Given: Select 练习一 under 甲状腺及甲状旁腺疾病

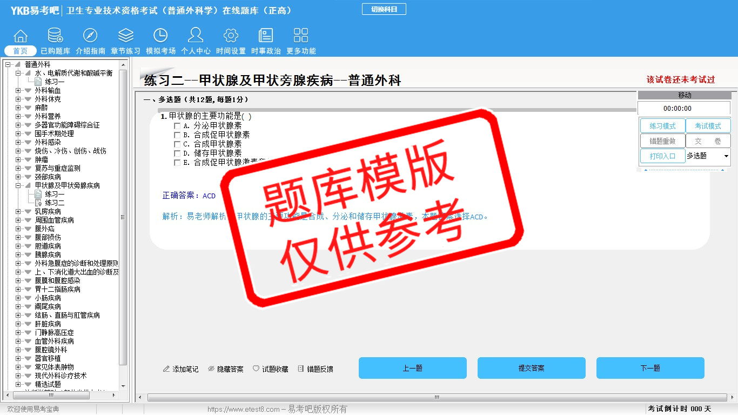Looking at the screenshot, I should tap(54, 195).
